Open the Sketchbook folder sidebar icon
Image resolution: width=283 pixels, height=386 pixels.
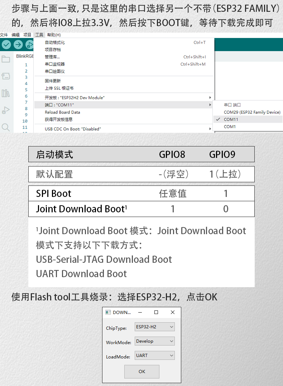pyautogui.click(x=6, y=59)
